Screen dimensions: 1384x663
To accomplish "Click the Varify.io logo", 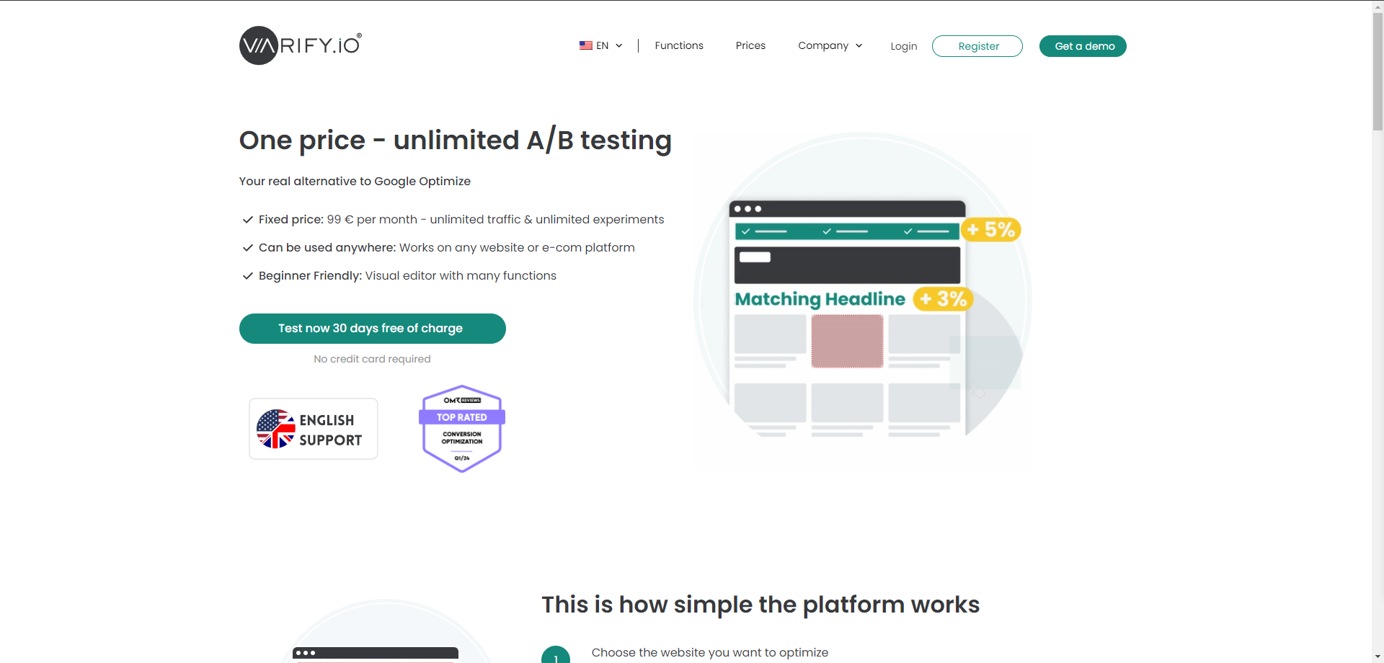I will point(301,45).
